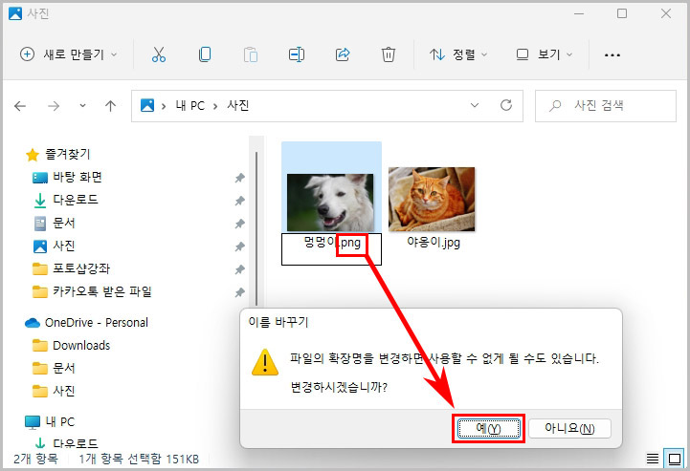Click the picture icon in address bar
690x471 pixels.
point(147,105)
